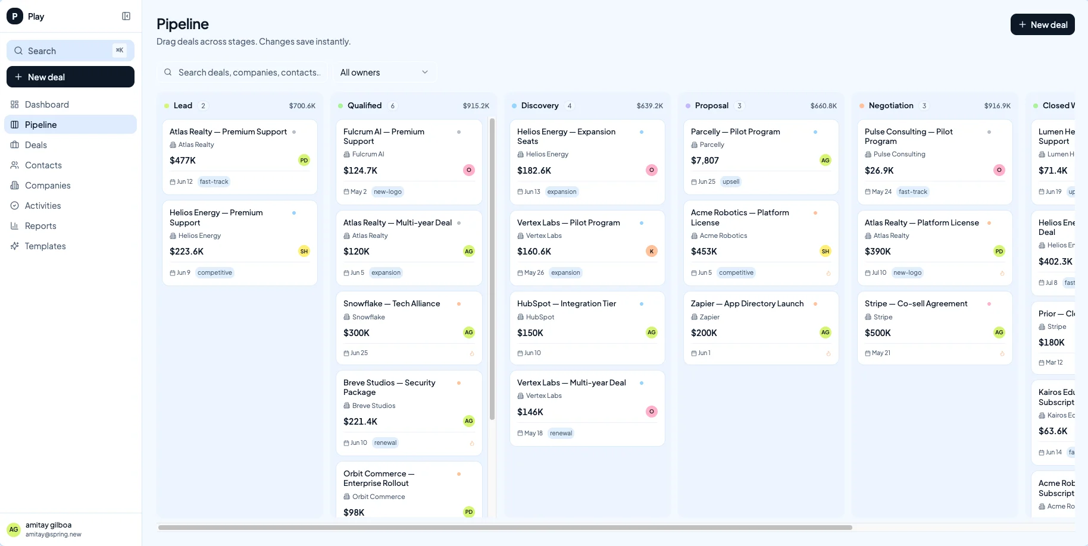
Task: Open the Parcelly — Pilot Program deal
Action: pos(761,157)
